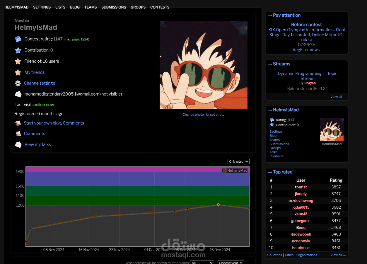Click View all in the Streams box
Image resolution: width=367 pixels, height=264 pixels.
(x=338, y=97)
